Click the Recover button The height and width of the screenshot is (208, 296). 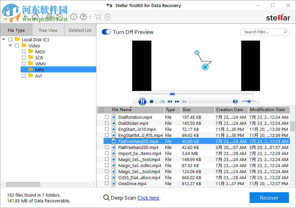(x=269, y=198)
